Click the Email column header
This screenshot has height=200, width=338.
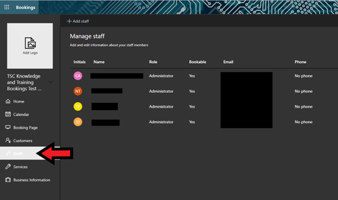[228, 62]
